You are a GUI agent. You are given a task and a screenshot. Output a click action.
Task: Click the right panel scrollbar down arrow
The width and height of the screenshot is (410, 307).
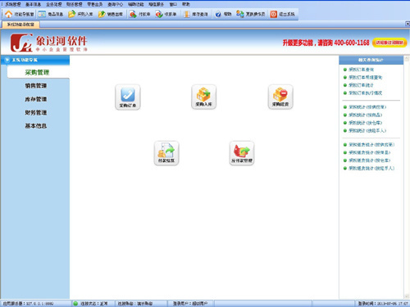407,296
